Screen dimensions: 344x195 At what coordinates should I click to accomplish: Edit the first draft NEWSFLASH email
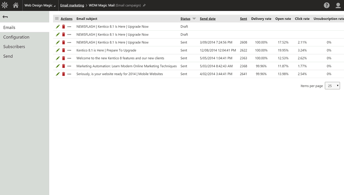[x=58, y=27]
